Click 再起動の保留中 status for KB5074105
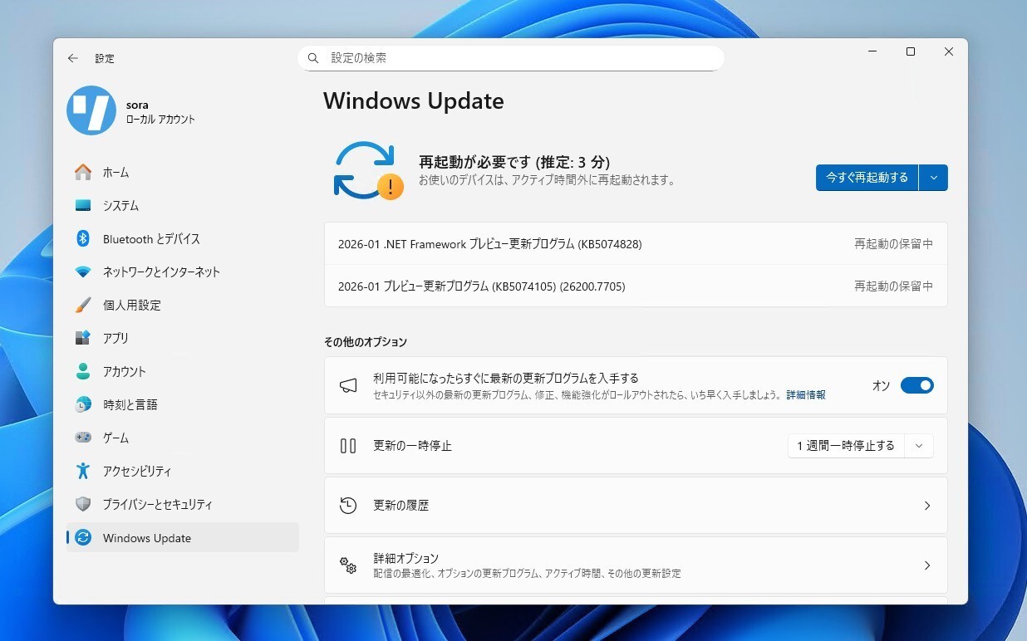Screen dimensions: 1027x641 click(x=893, y=286)
